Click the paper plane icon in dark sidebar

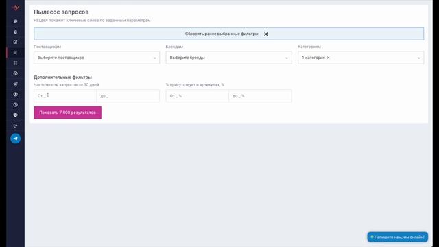pyautogui.click(x=15, y=84)
